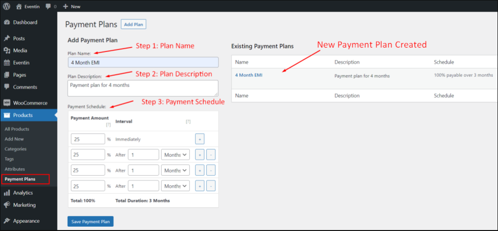Open the Categories submenu
Screen dimensions: 498x231
(16, 149)
